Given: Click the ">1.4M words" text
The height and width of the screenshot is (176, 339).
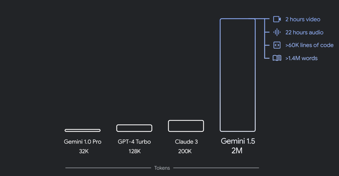Looking at the screenshot, I should pos(301,58).
